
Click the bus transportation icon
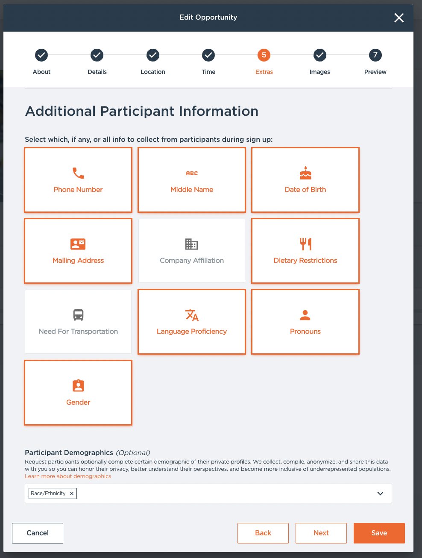78,315
